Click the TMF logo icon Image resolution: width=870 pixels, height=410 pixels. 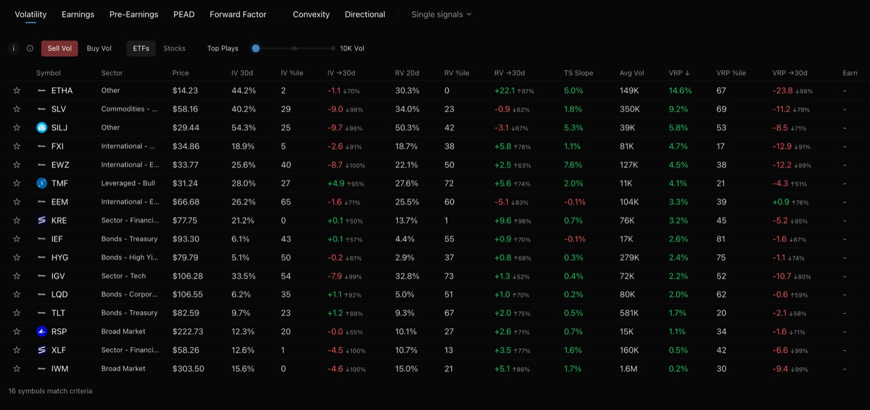tap(42, 183)
